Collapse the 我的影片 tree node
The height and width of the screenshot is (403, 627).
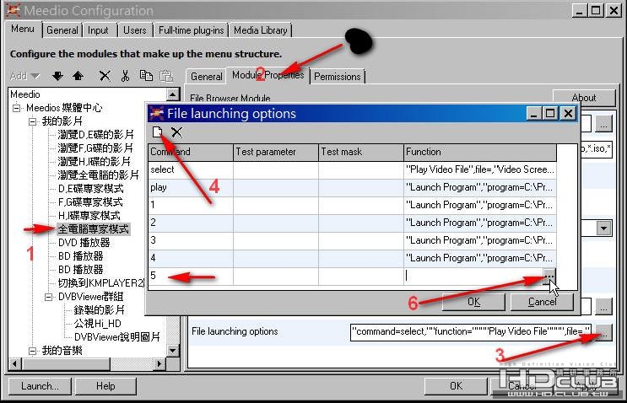point(32,121)
